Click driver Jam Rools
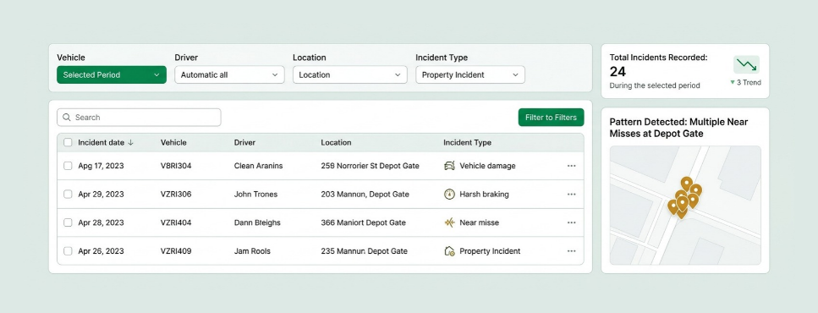Image resolution: width=818 pixels, height=313 pixels. coord(252,251)
